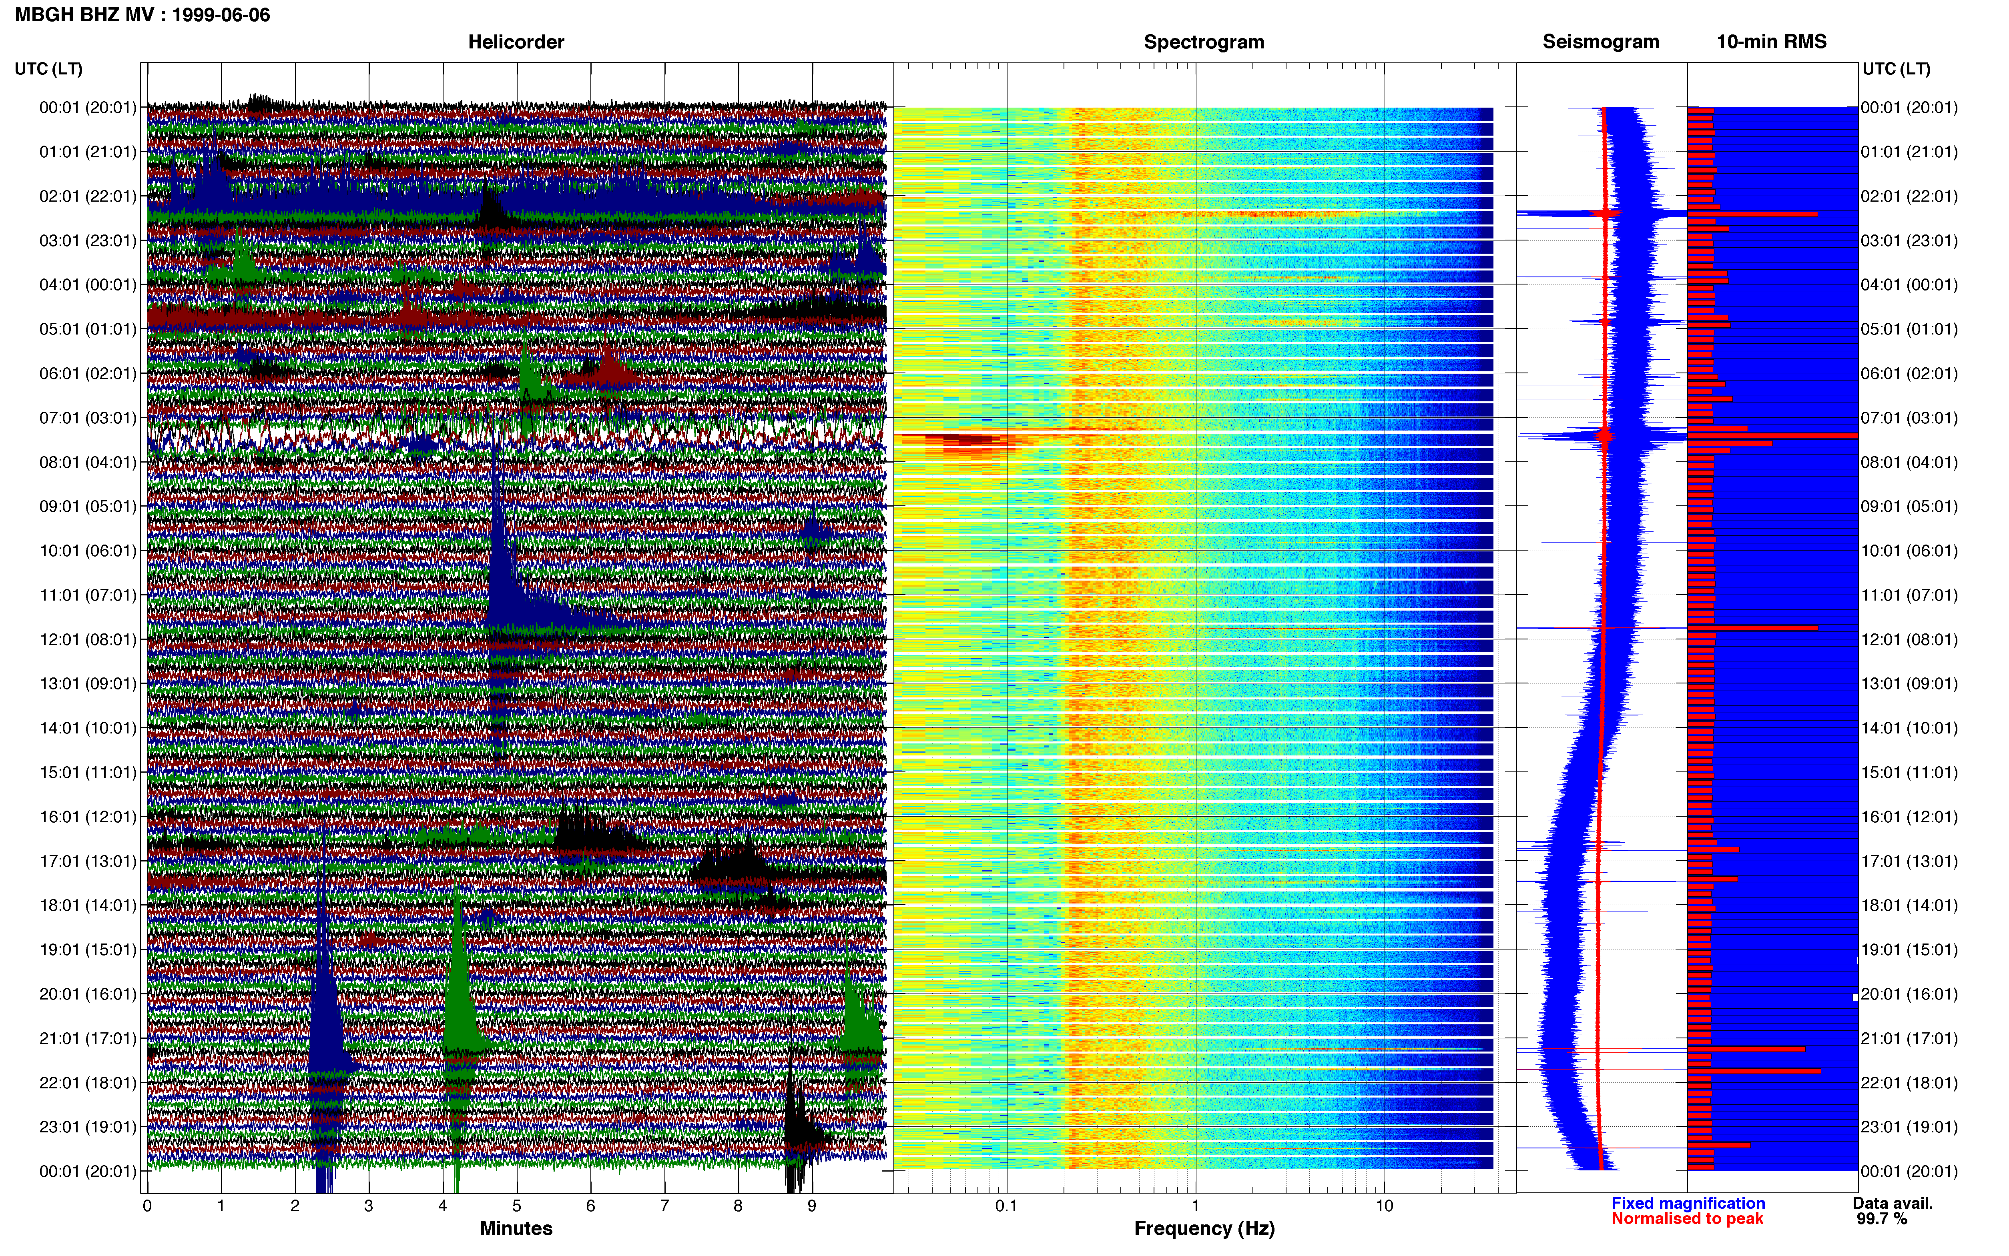Click right time label '12:01 (08:01)'

pos(1909,640)
